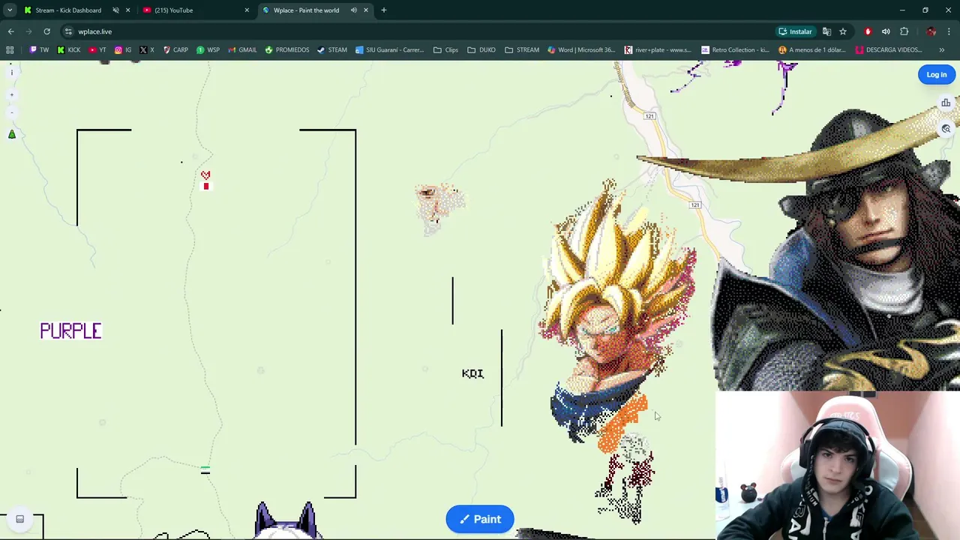Click the map search magnifier icon
The width and height of the screenshot is (960, 540).
pyautogui.click(x=946, y=128)
